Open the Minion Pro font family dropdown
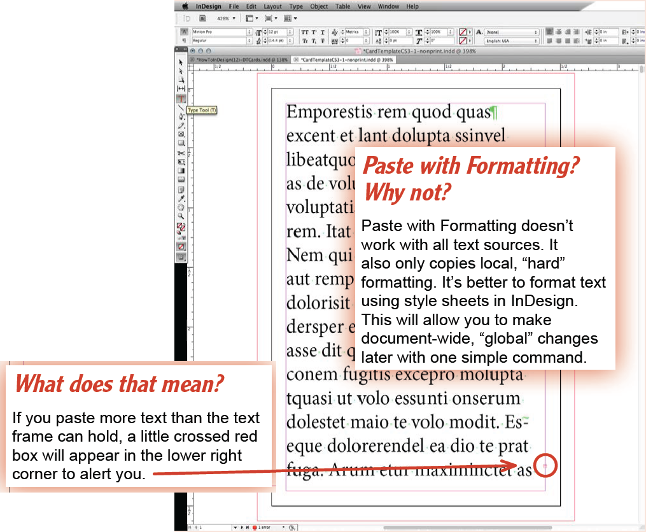Viewport: 646px width, 532px height. pos(249,31)
